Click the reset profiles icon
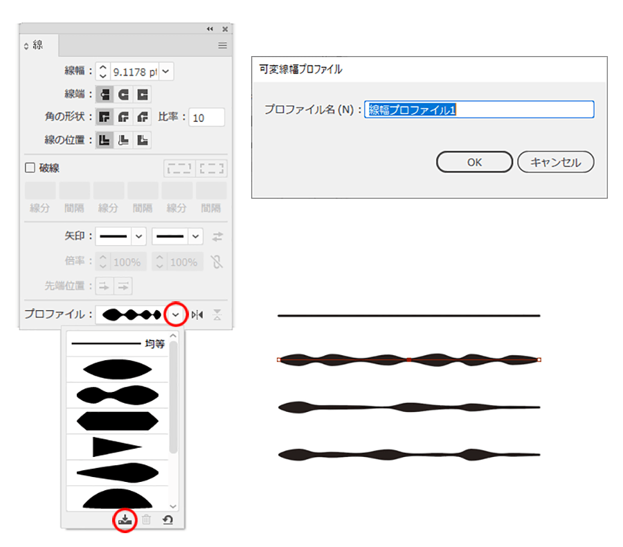623x547 pixels. tap(168, 519)
